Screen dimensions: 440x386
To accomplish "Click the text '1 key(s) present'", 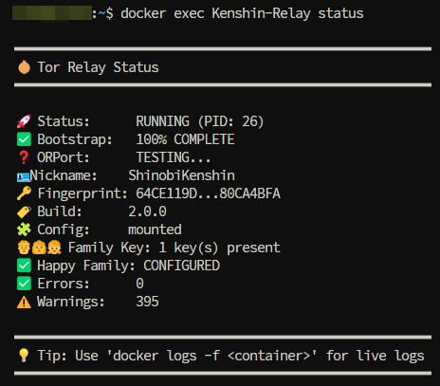I will (219, 248).
